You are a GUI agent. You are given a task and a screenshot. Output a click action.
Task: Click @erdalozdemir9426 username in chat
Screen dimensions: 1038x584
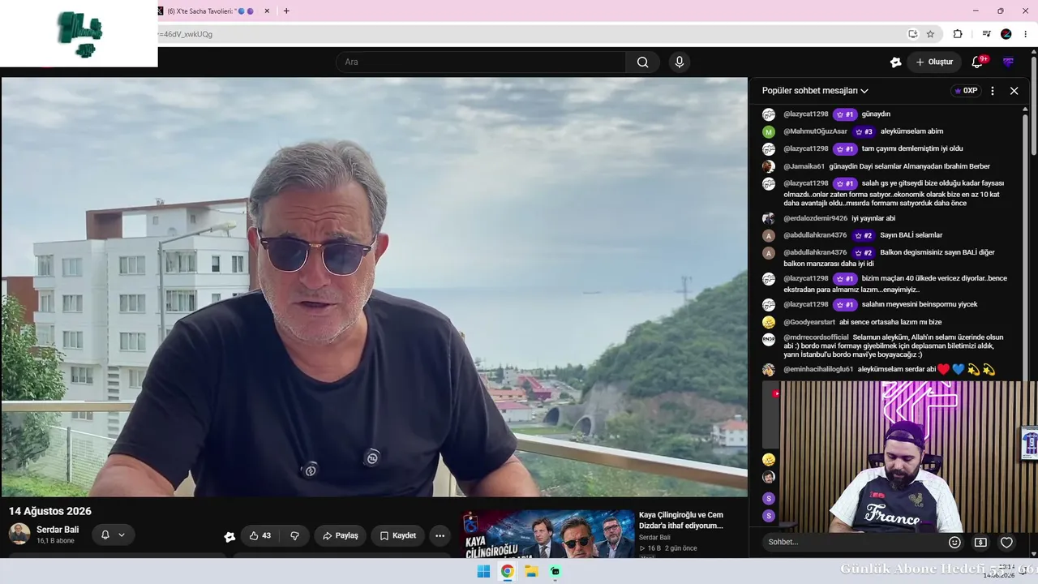coord(815,218)
